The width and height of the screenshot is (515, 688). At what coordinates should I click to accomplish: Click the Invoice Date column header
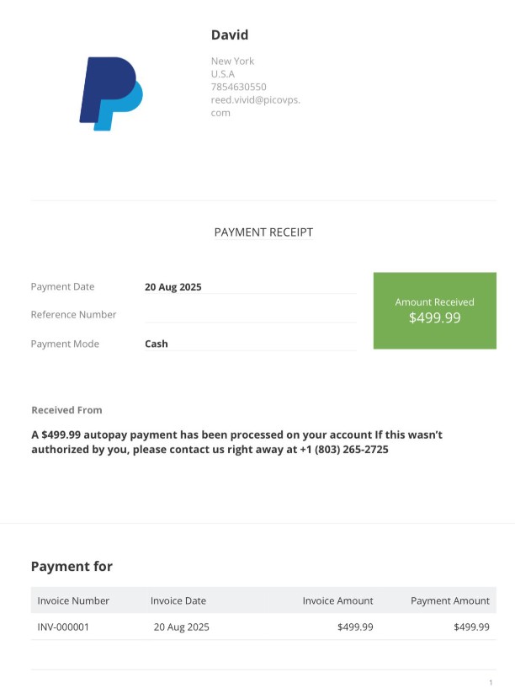tap(178, 600)
